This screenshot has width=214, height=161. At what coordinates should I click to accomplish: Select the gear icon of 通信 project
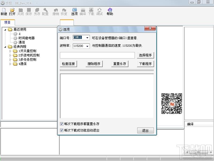16,42
